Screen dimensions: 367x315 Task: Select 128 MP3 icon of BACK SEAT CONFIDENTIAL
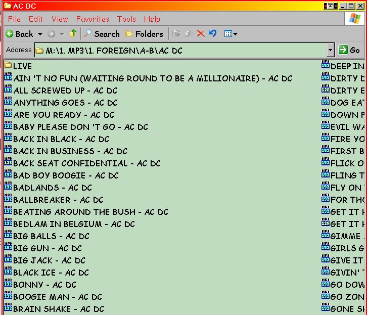tap(8, 162)
